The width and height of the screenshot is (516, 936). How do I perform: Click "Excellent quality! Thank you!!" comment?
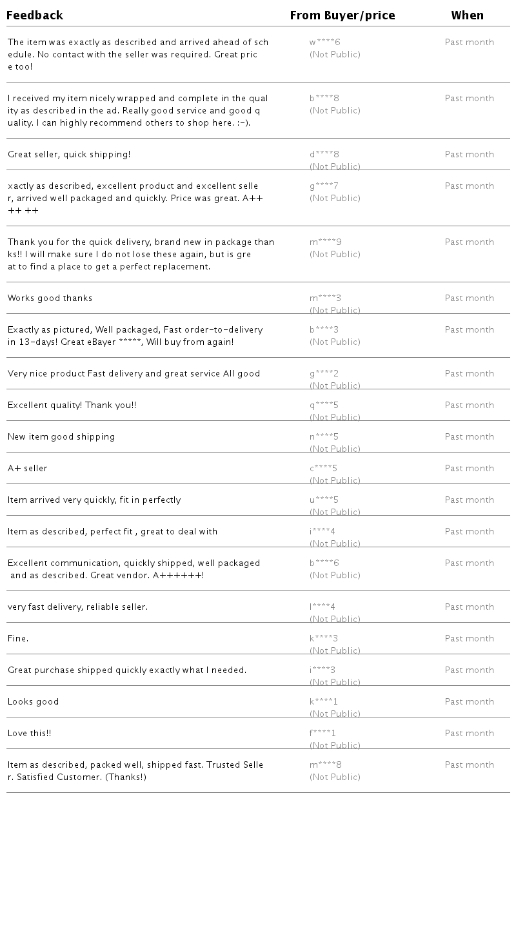[72, 405]
